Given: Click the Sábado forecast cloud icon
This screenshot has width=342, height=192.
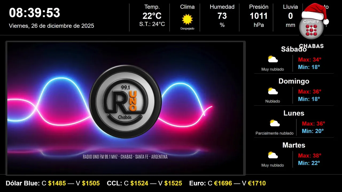Looking at the screenshot, I should tap(273, 59).
